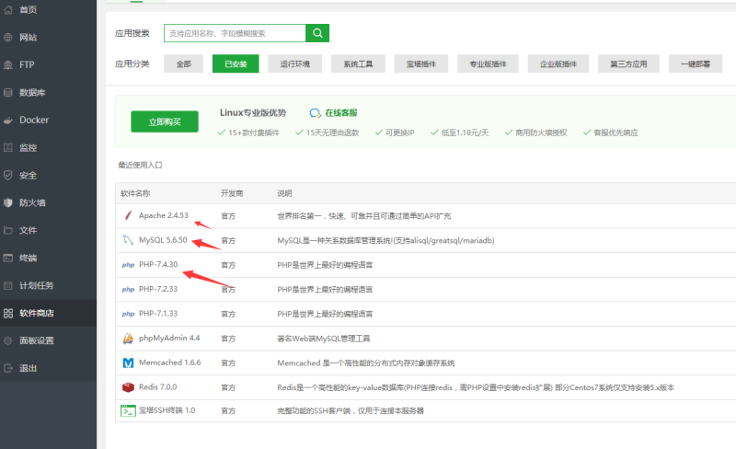Select the 运行环境 category filter
This screenshot has height=449, width=736.
click(294, 63)
